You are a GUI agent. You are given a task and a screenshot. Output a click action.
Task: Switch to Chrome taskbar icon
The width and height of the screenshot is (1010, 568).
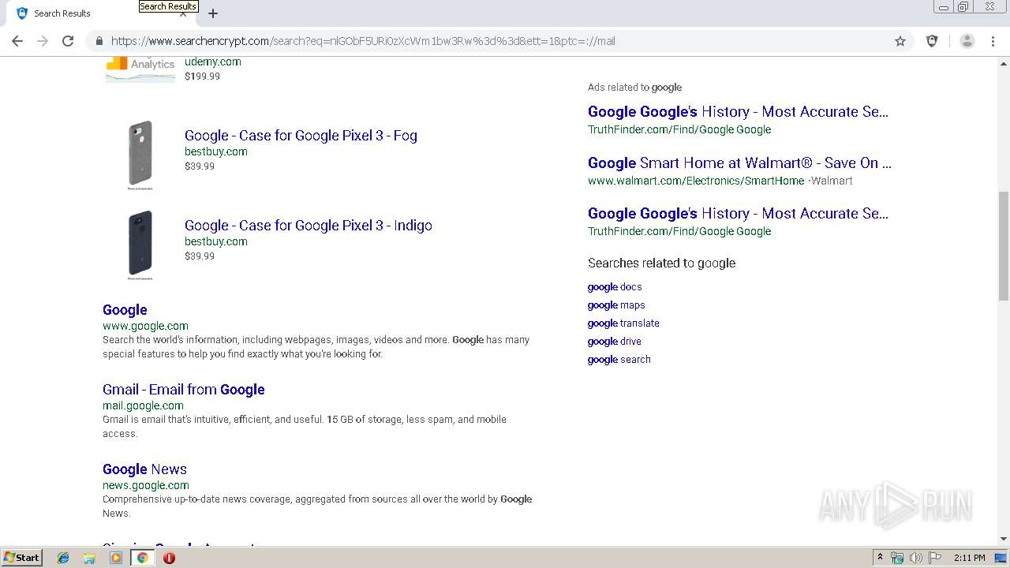pyautogui.click(x=142, y=558)
